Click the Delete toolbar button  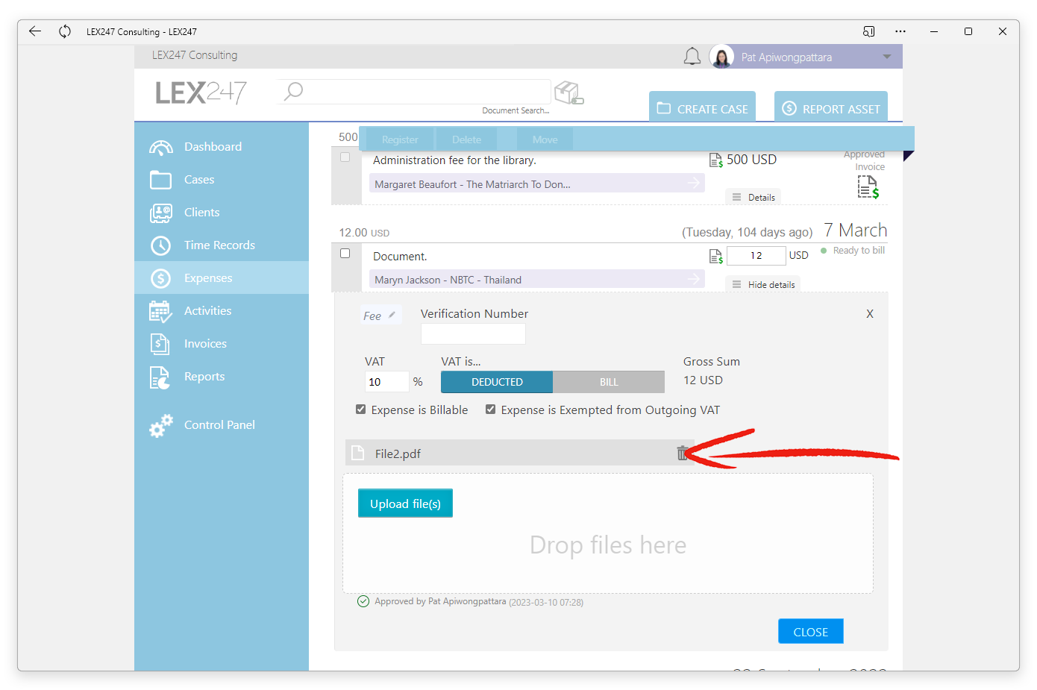(x=466, y=139)
